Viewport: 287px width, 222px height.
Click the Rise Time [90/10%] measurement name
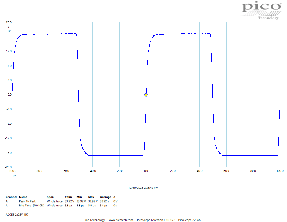31,206
